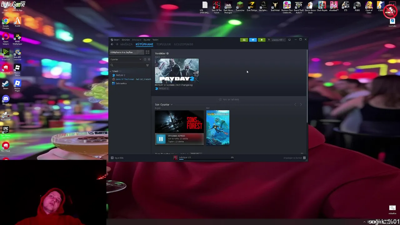Image resolution: width=400 pixels, height=225 pixels.
Task: Open the Steam menu in the menu bar
Action: coord(115,40)
